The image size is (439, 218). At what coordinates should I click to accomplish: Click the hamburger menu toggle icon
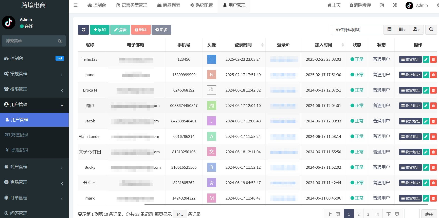click(76, 5)
